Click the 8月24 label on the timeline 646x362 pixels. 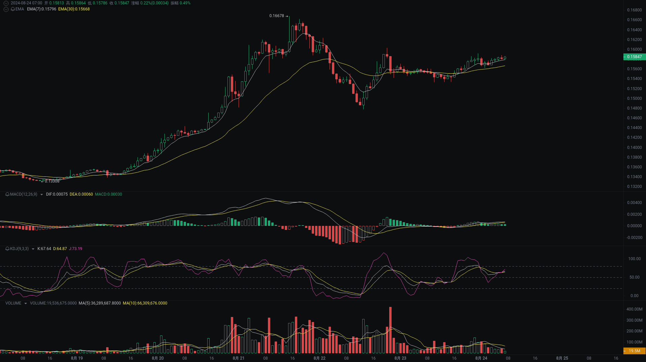481,358
